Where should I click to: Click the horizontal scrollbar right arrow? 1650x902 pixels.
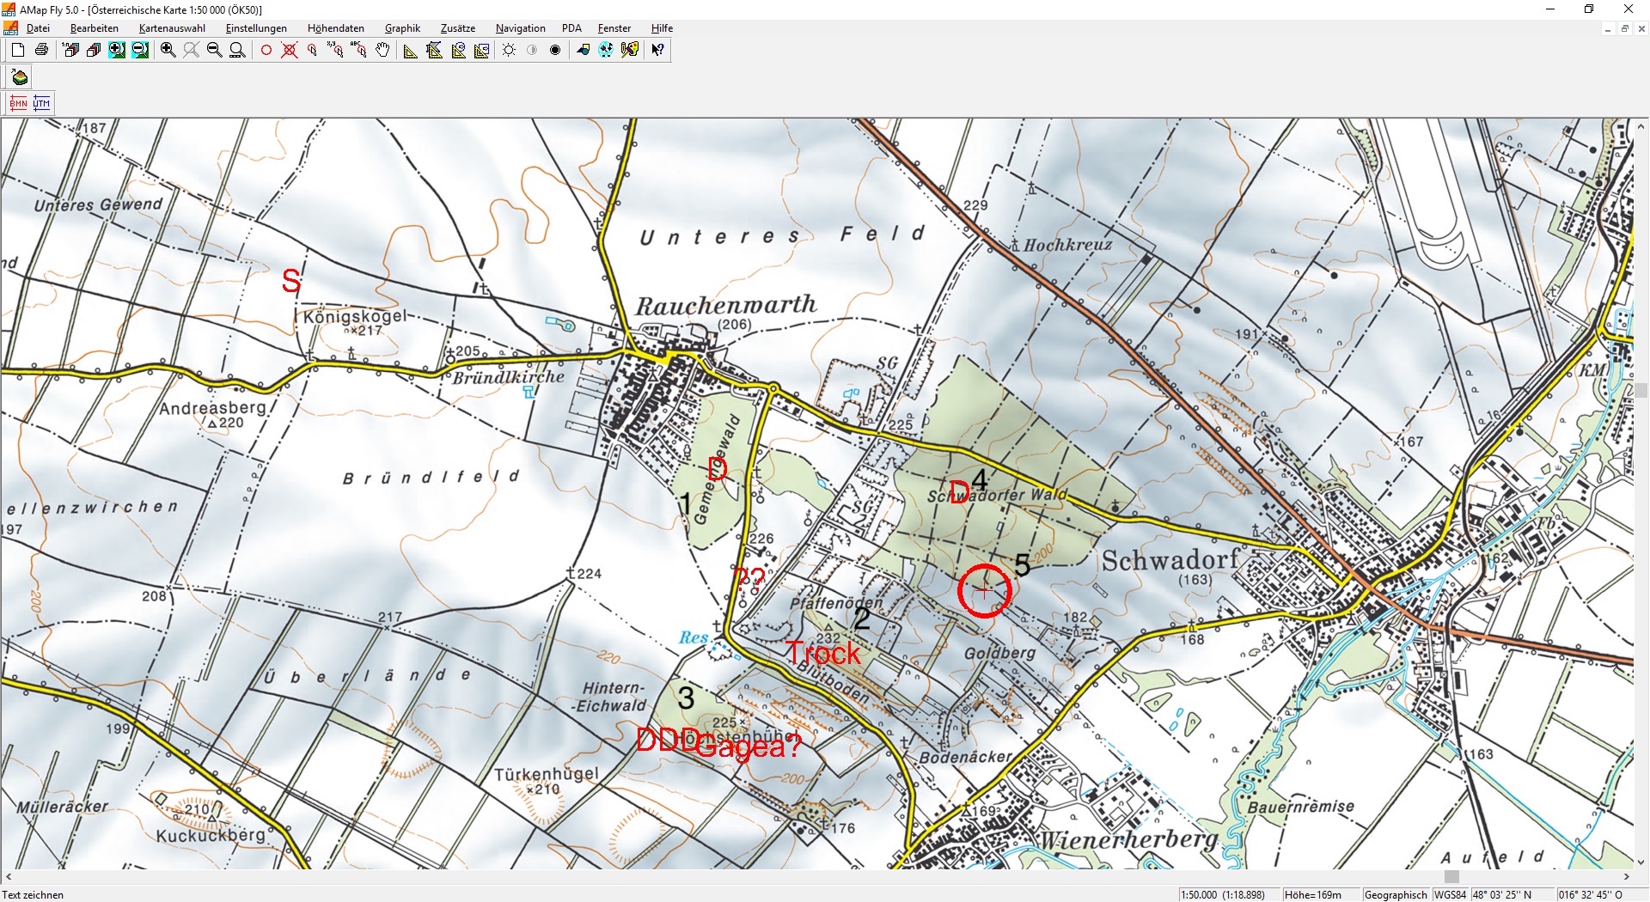pyautogui.click(x=1627, y=877)
